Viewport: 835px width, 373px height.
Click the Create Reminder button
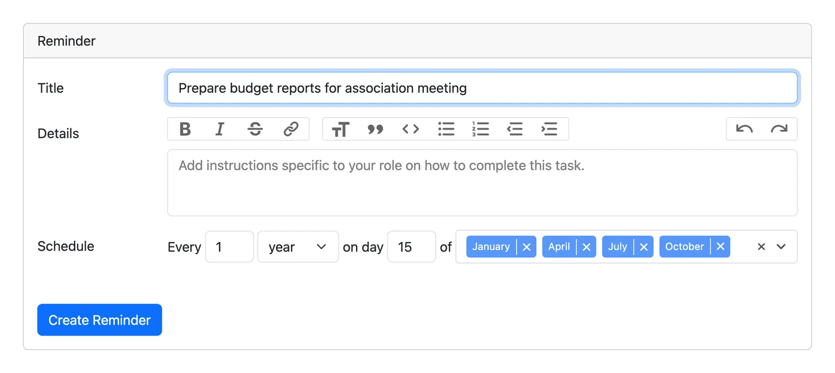100,320
